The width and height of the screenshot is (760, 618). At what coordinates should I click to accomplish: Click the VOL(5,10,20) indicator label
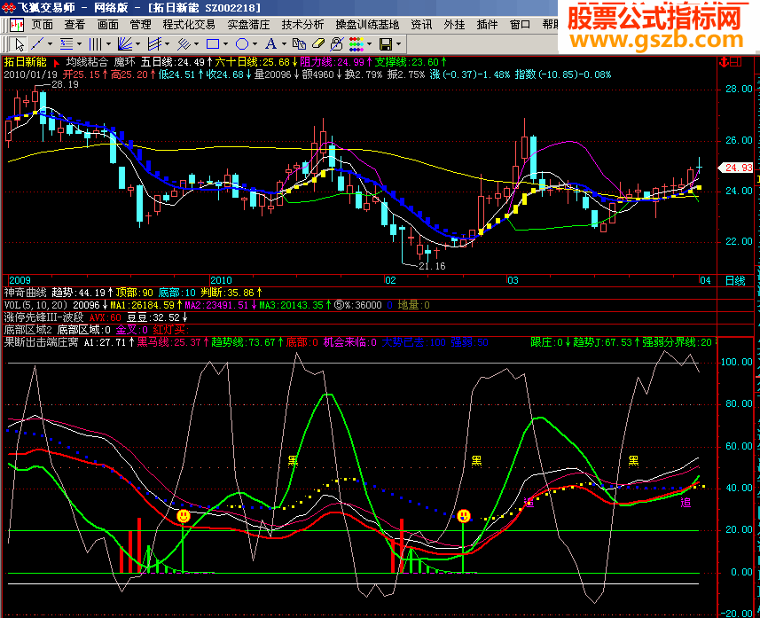tap(36, 305)
